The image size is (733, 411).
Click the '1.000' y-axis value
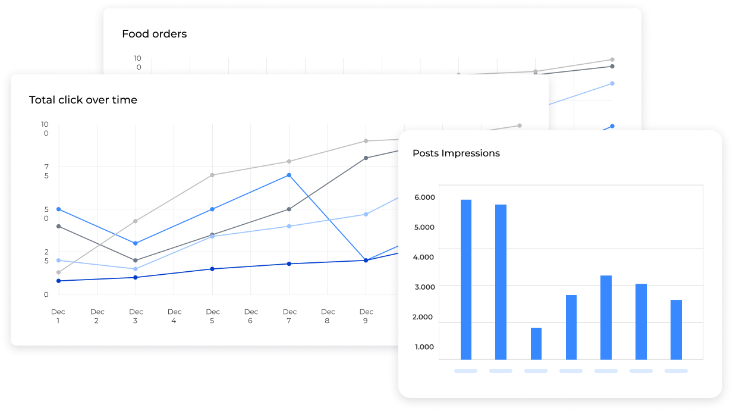(x=424, y=347)
